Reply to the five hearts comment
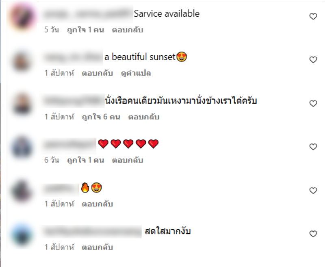The image size is (325, 267). [x=128, y=160]
